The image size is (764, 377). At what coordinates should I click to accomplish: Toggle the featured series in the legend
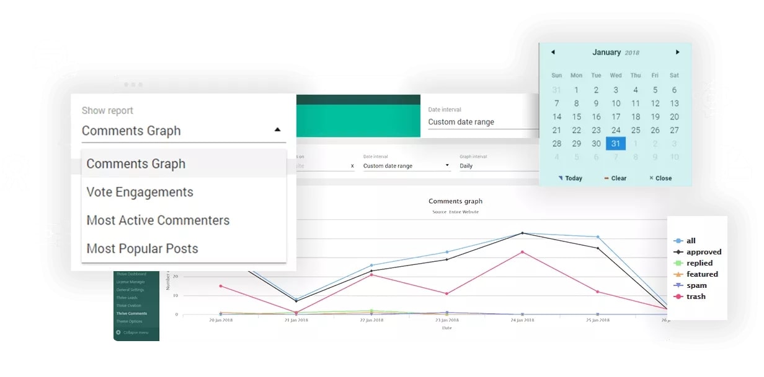pyautogui.click(x=702, y=274)
